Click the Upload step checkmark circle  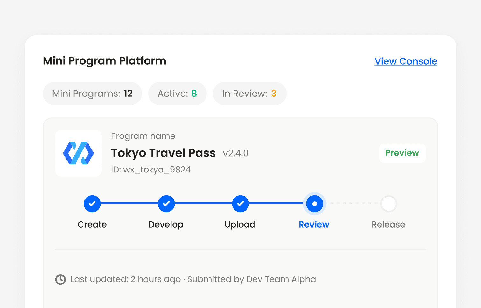pos(240,204)
